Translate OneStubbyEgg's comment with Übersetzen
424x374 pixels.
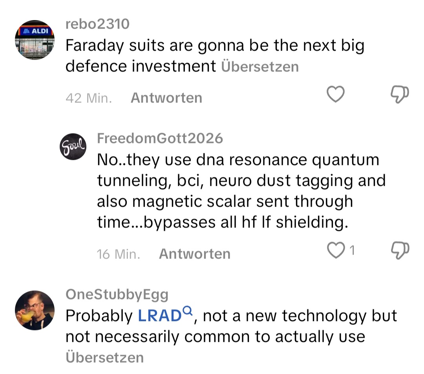pos(104,357)
